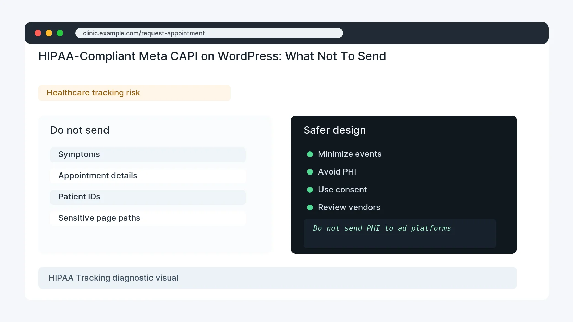Click the green bullet beside Minimize events

pyautogui.click(x=310, y=154)
